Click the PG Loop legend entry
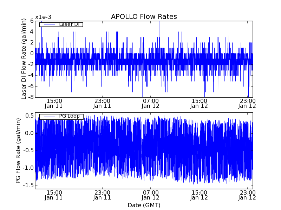 61,117
